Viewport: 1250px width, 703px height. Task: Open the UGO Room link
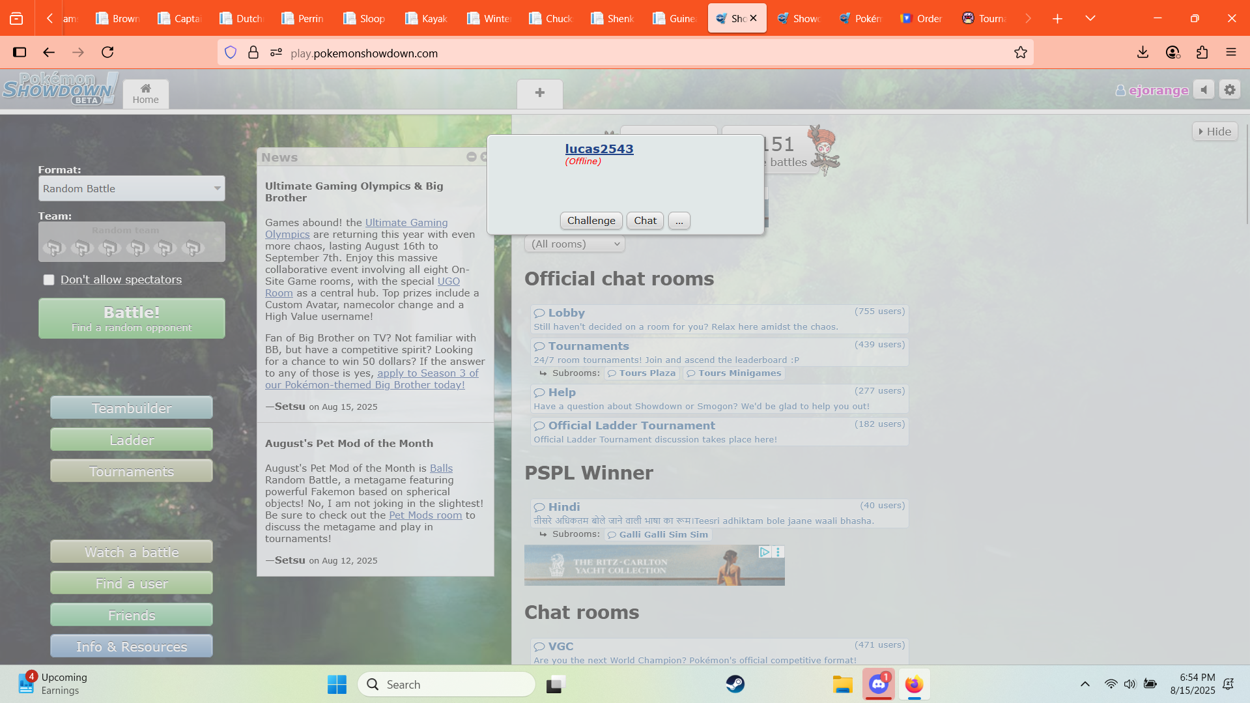(x=448, y=281)
